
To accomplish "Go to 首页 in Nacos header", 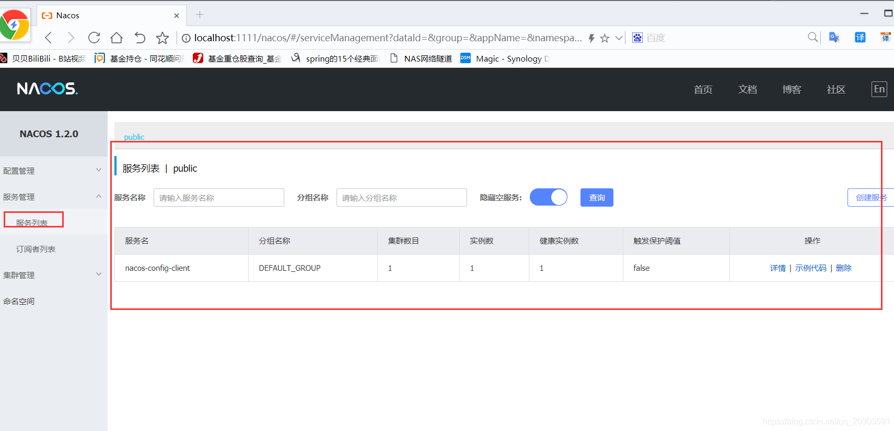I will 703,90.
